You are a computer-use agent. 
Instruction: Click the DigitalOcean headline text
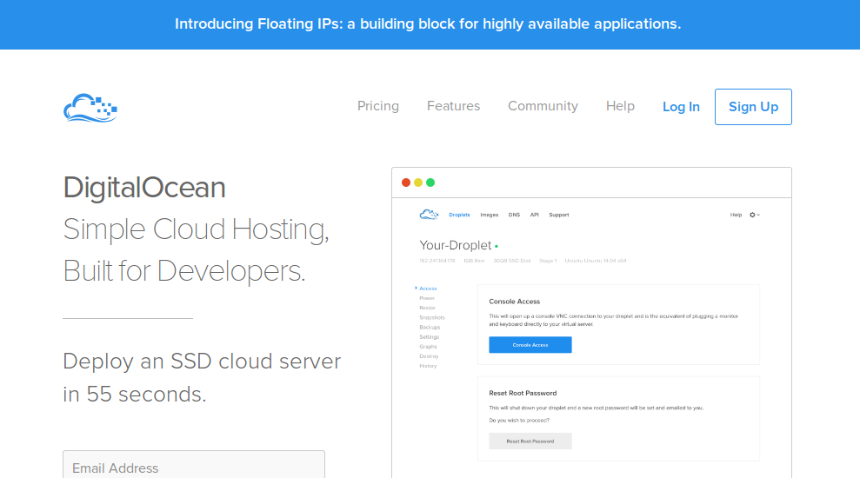click(144, 188)
